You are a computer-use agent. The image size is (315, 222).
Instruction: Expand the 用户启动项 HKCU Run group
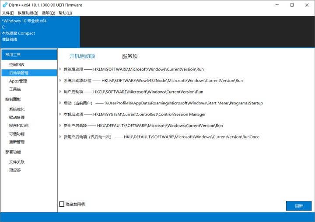(x=60, y=92)
